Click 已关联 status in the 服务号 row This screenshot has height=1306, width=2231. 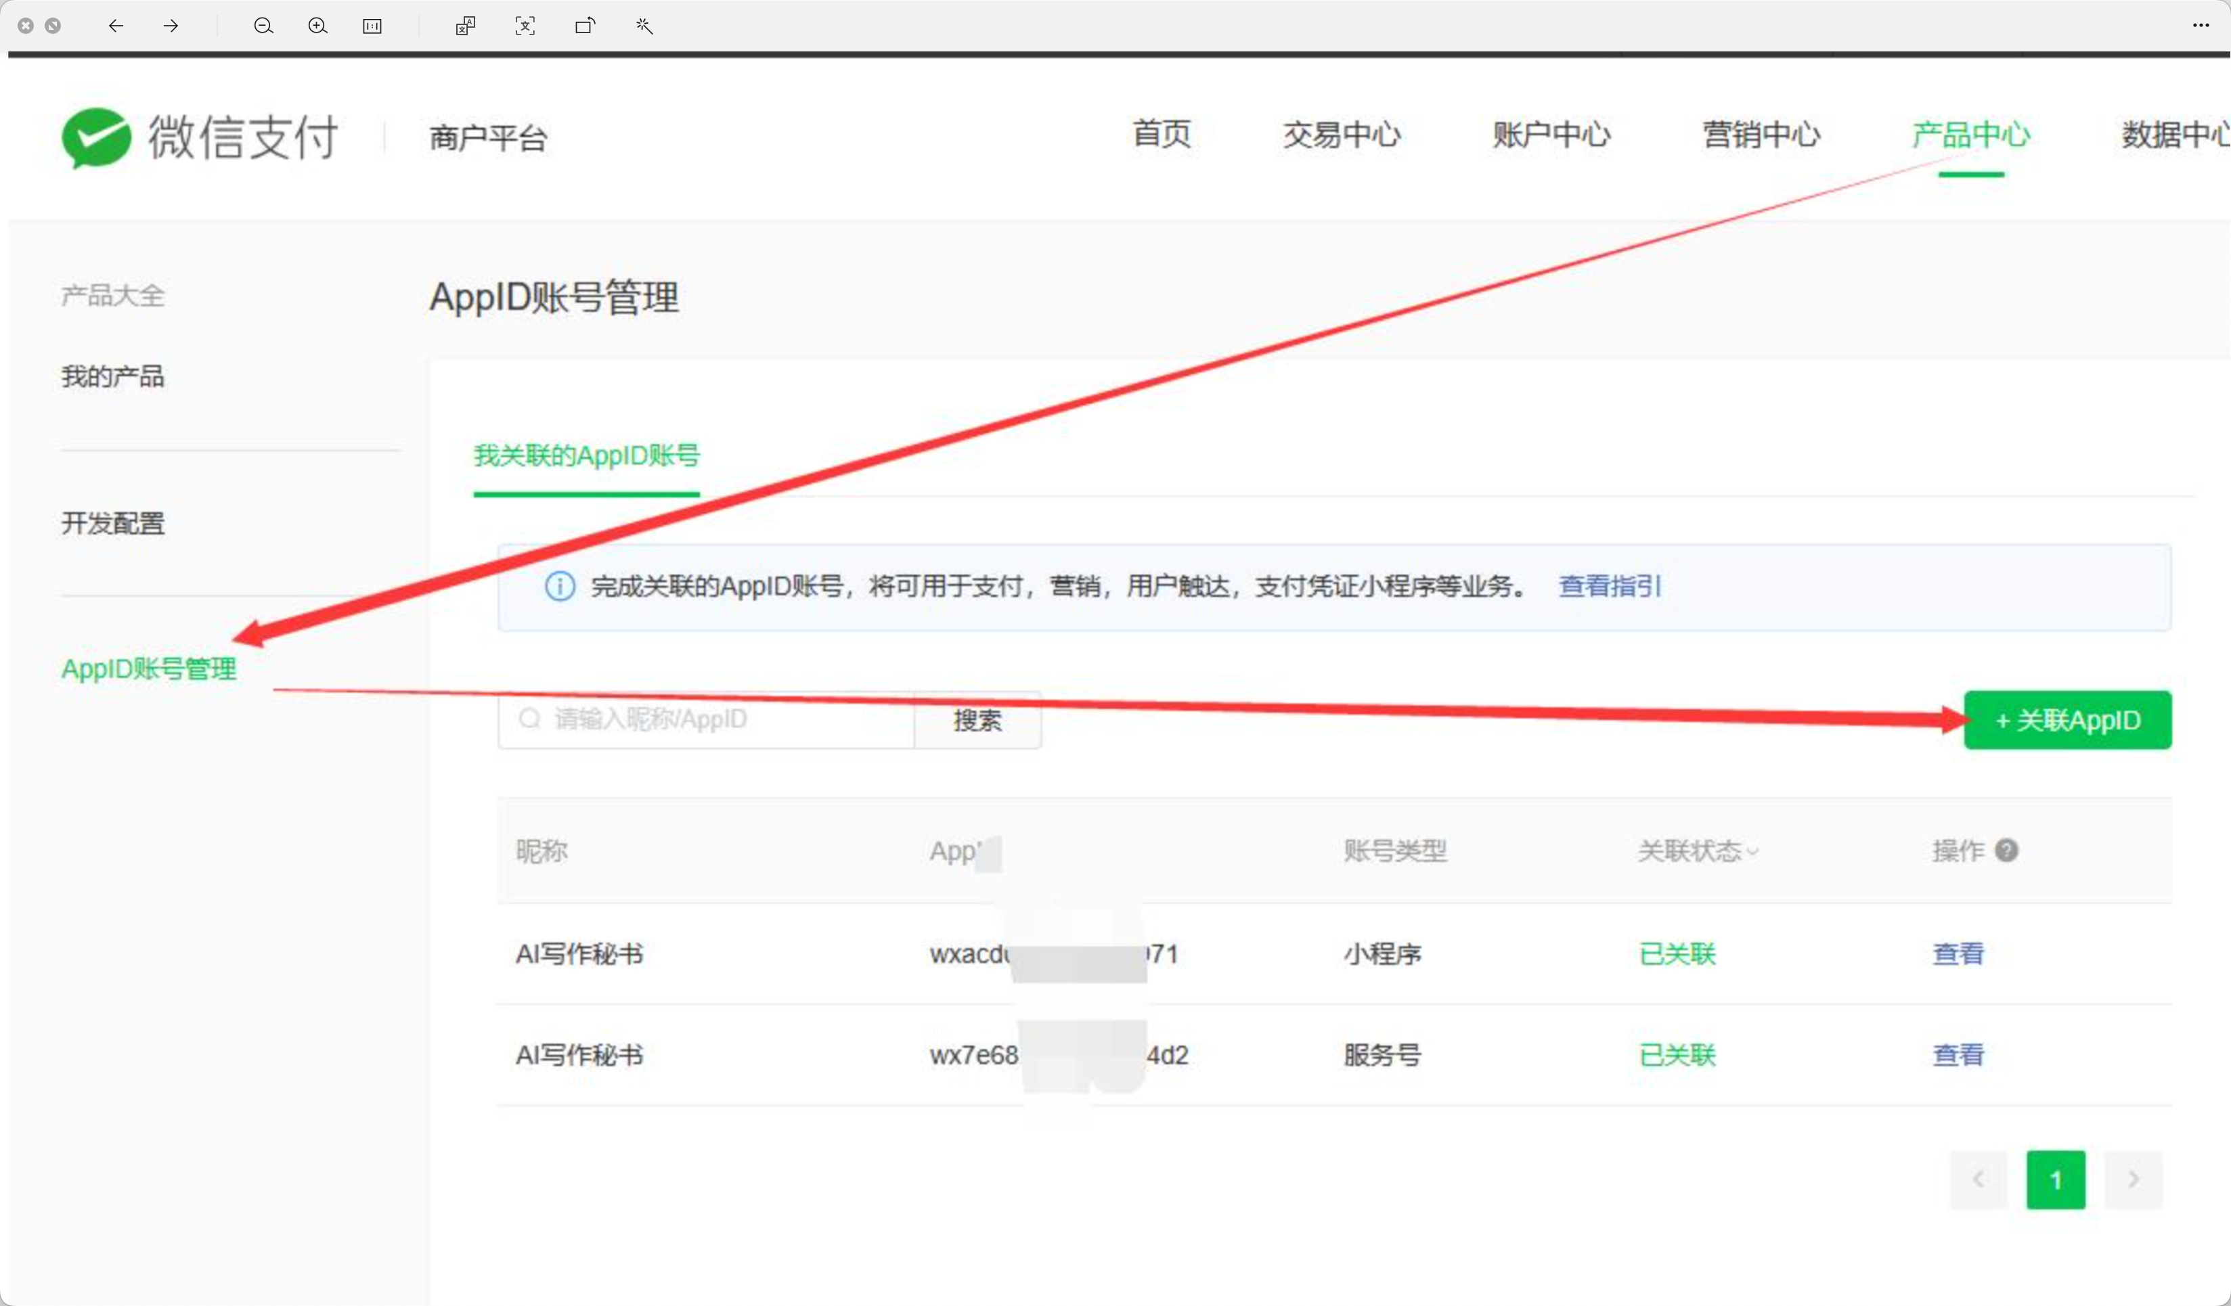(x=1677, y=1055)
